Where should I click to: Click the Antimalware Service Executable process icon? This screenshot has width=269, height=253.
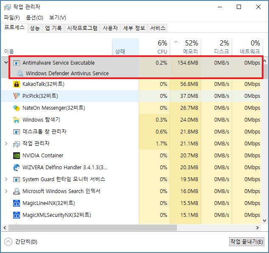coord(17,63)
